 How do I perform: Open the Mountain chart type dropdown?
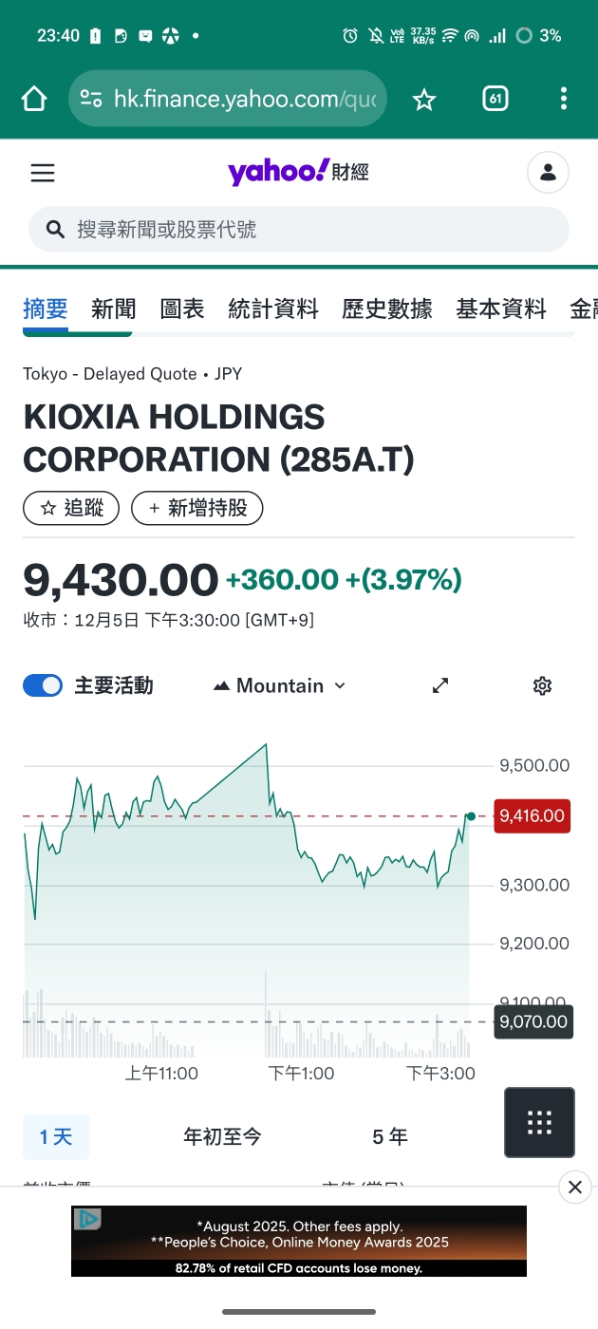click(280, 685)
